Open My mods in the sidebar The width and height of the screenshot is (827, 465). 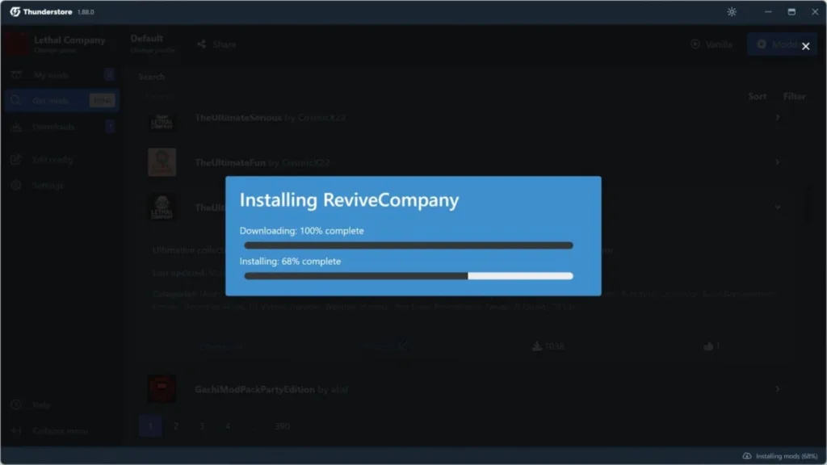pos(51,75)
